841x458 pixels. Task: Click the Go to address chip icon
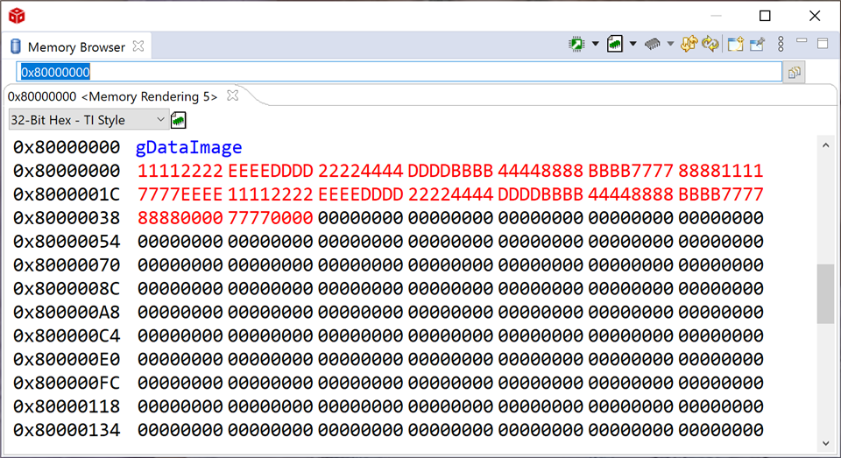coord(576,44)
